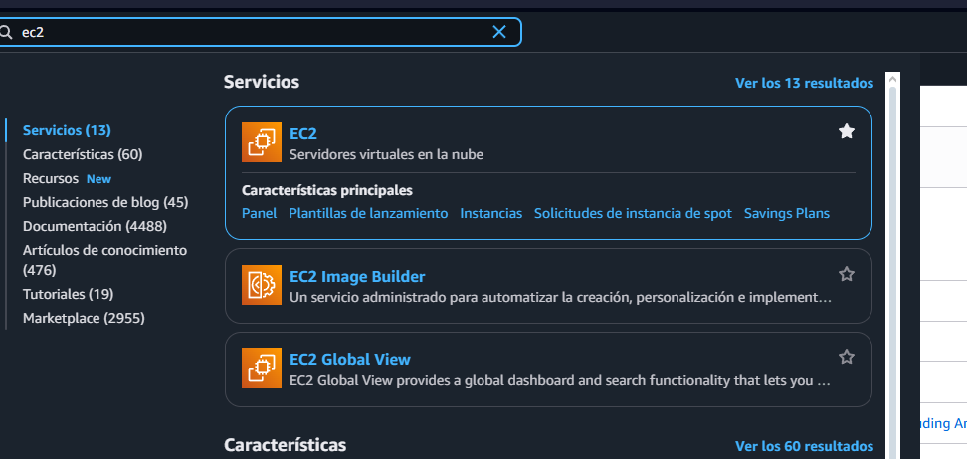Click Ver los 60 resultados
Image resolution: width=967 pixels, height=459 pixels.
(x=804, y=446)
